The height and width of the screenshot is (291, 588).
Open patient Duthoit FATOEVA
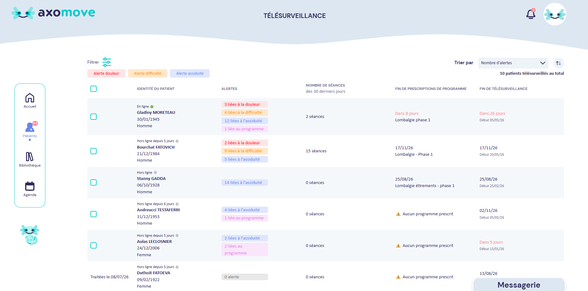pos(153,273)
